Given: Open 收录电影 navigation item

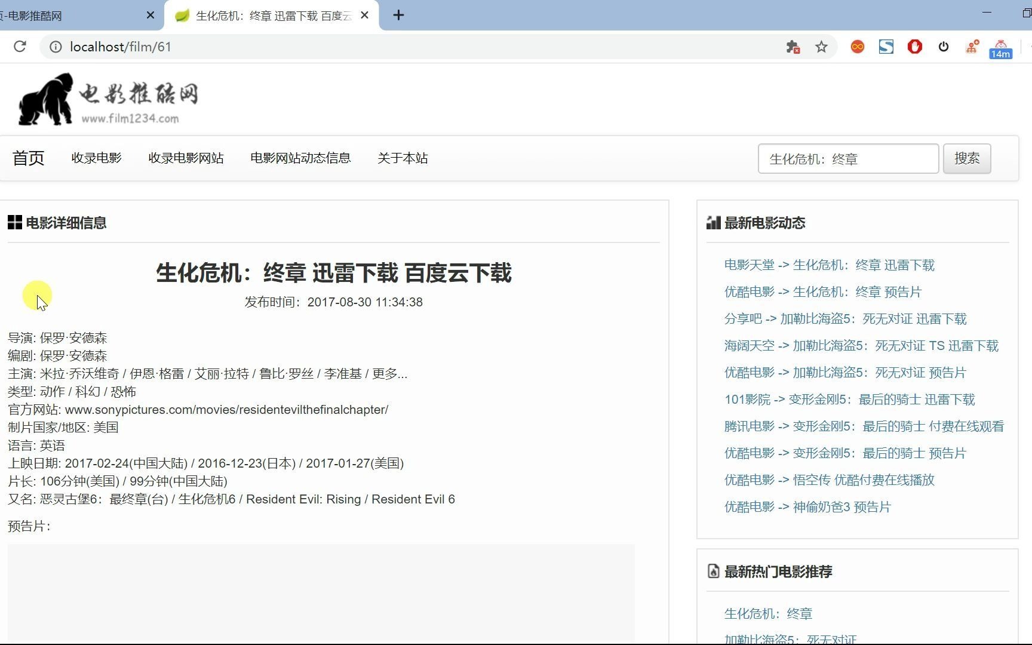Looking at the screenshot, I should click(97, 158).
